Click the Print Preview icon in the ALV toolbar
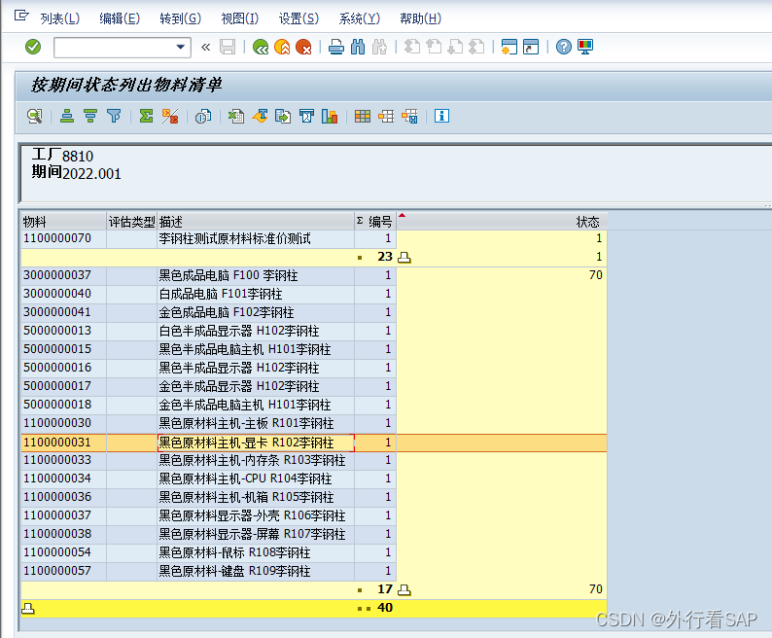 click(x=203, y=117)
